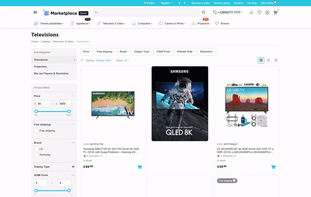The width and height of the screenshot is (311, 197).
Task: Collapse the Price sidebar filter
Action: pos(73,96)
